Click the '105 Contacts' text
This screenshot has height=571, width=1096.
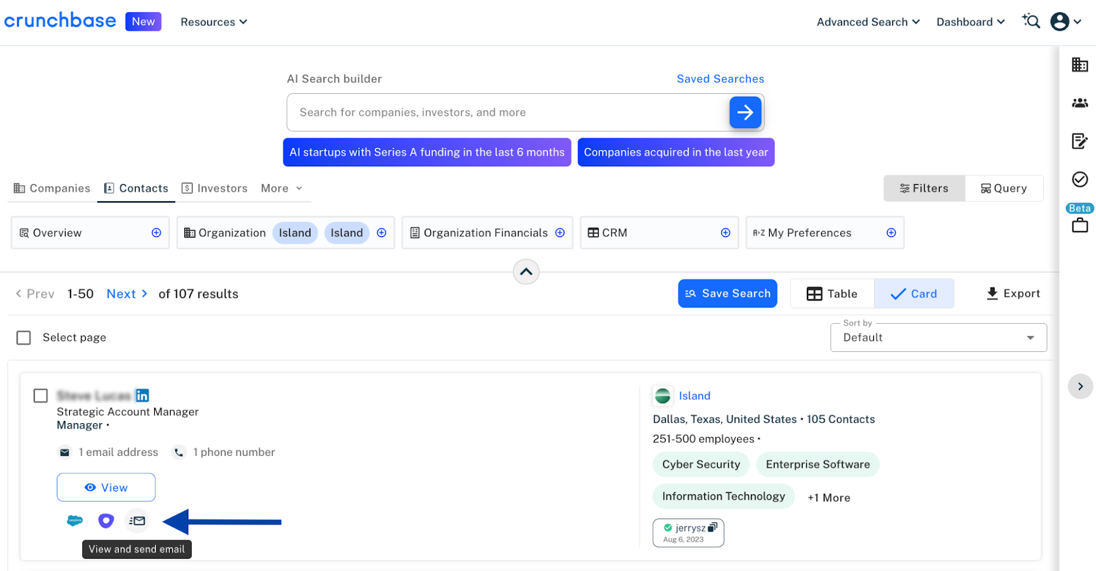tap(840, 419)
